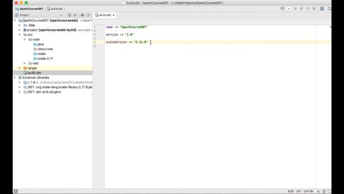
Task: Click the Run with Coverage icon
Action: [x=308, y=9]
